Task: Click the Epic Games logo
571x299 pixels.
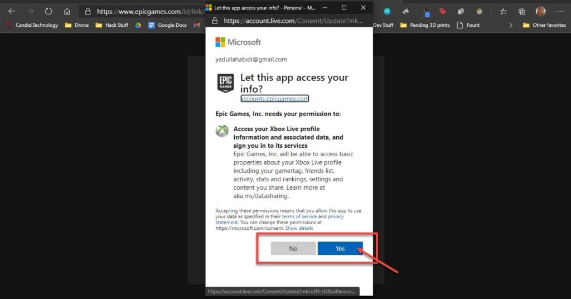Action: pyautogui.click(x=225, y=83)
